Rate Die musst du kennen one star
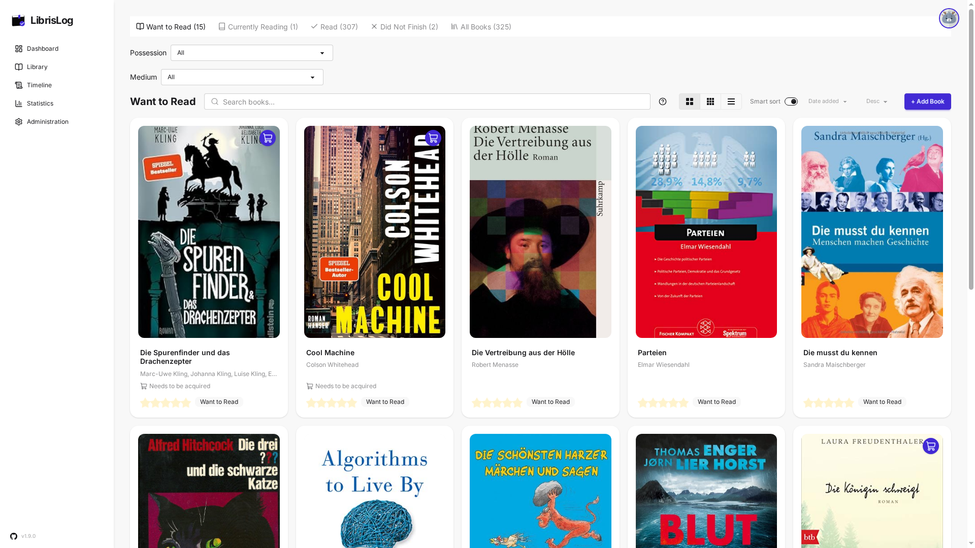 coord(808,403)
